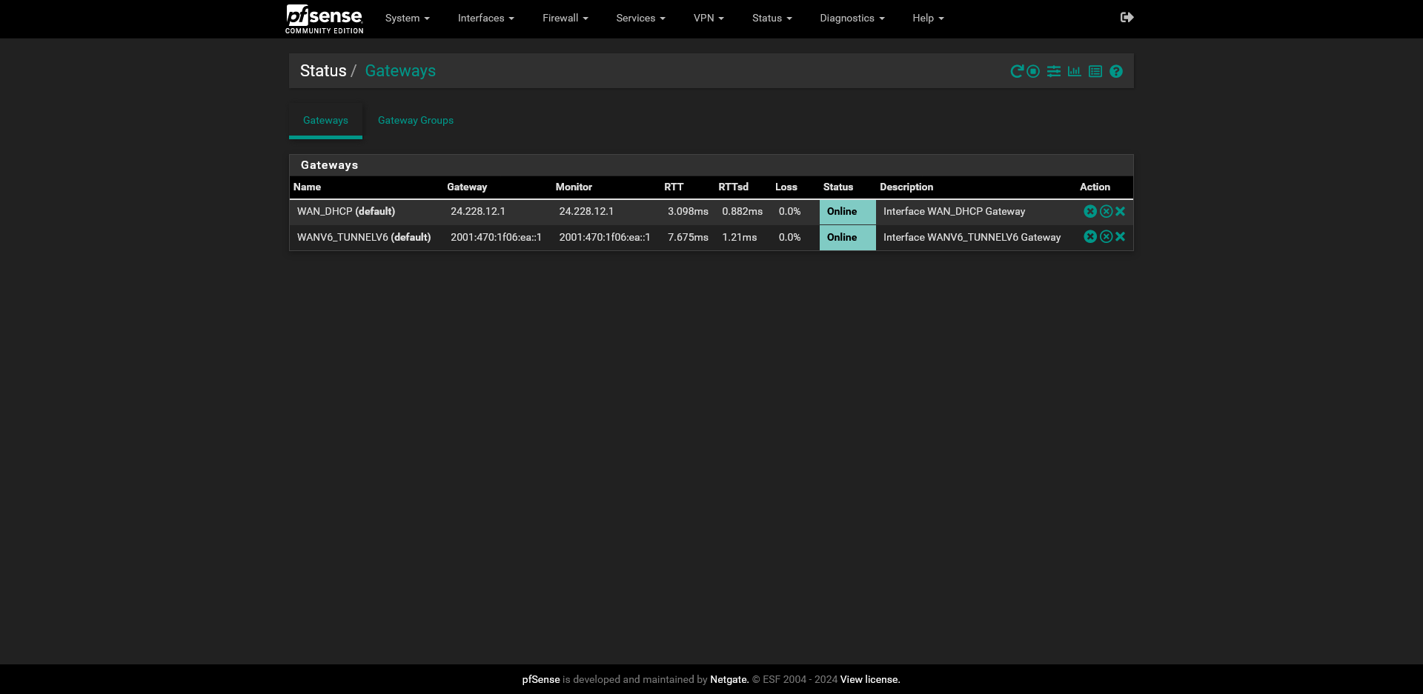Click the pfSense Community Edition logo
1423x694 pixels.
324,19
